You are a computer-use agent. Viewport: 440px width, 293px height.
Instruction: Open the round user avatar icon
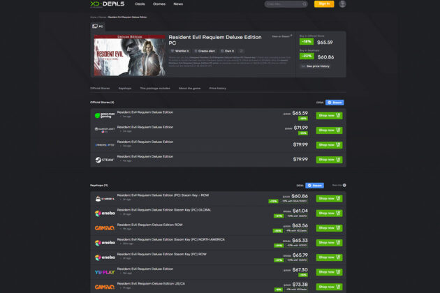pyautogui.click(x=342, y=4)
